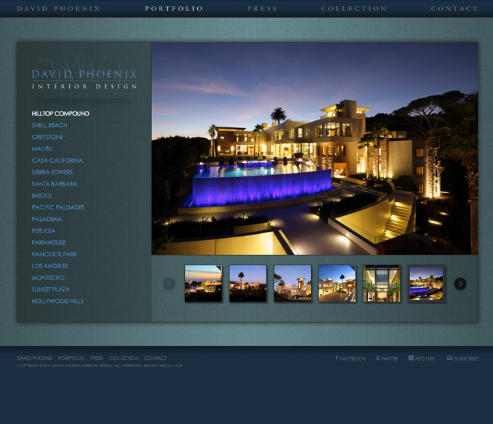This screenshot has height=424, width=493.
Task: Click the main Hilltop Compound photo
Action: pos(314,148)
